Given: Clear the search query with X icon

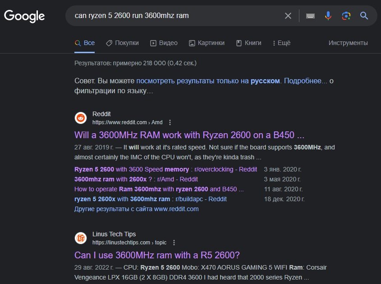Looking at the screenshot, I should 288,16.
